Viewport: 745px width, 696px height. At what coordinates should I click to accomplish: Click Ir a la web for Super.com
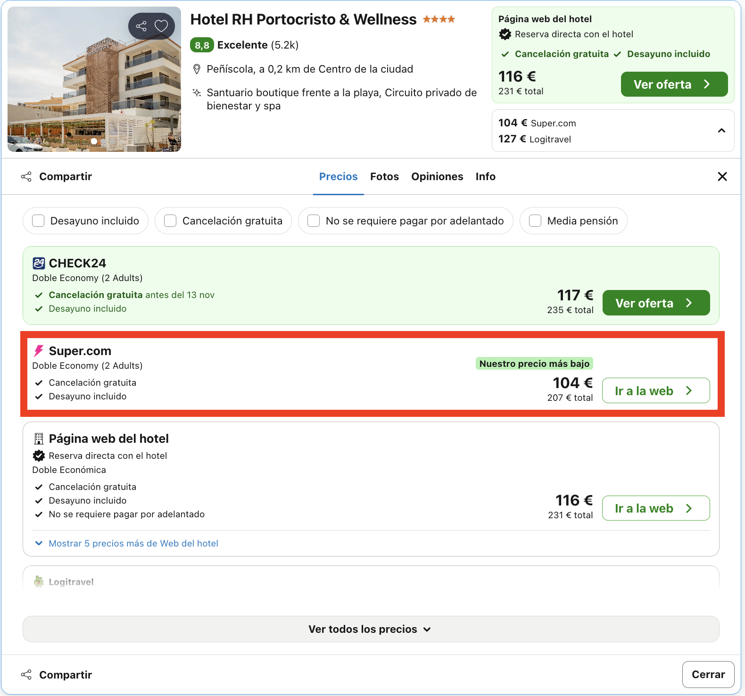(x=656, y=390)
